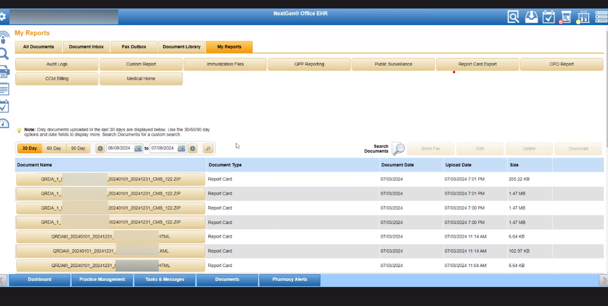Image resolution: width=608 pixels, height=306 pixels.
Task: Select the 30 Day range option
Action: coord(29,149)
